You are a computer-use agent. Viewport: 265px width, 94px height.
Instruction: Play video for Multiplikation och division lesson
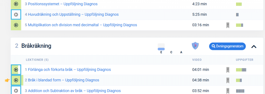point(16,25)
